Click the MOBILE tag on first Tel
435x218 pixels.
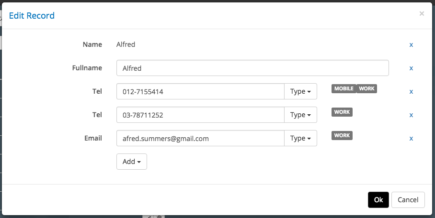(x=343, y=88)
